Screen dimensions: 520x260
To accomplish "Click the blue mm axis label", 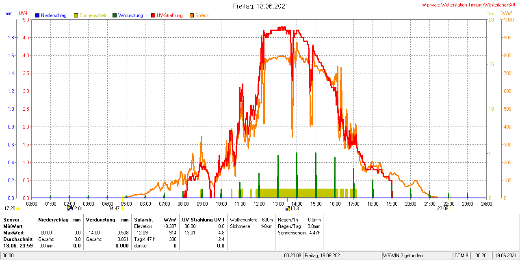I will 9,13.
